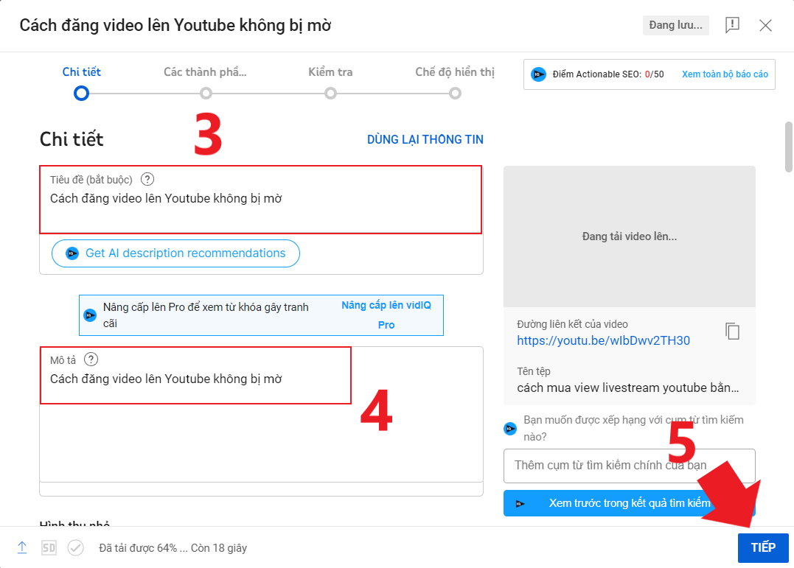Click the dialog's vertical scrollbar
Screen dimensions: 794x568
coord(788,147)
